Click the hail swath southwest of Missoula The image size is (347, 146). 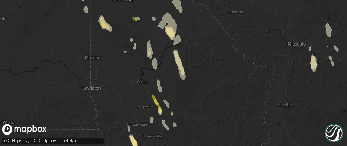[313, 63]
